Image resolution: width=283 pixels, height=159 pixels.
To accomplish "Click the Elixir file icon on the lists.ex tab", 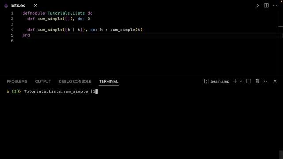I will 6,5.
